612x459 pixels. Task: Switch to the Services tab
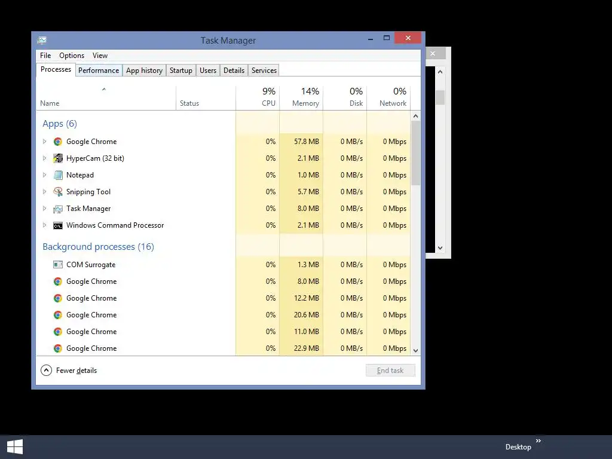[264, 71]
